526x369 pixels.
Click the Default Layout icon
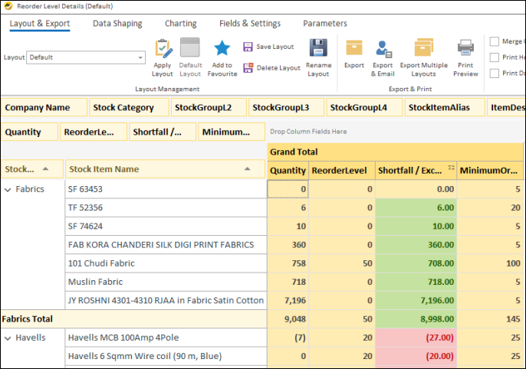[189, 50]
